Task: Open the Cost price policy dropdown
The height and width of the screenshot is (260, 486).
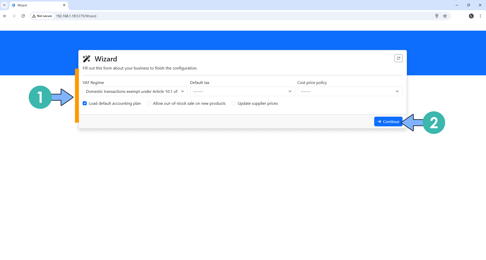Action: click(350, 91)
